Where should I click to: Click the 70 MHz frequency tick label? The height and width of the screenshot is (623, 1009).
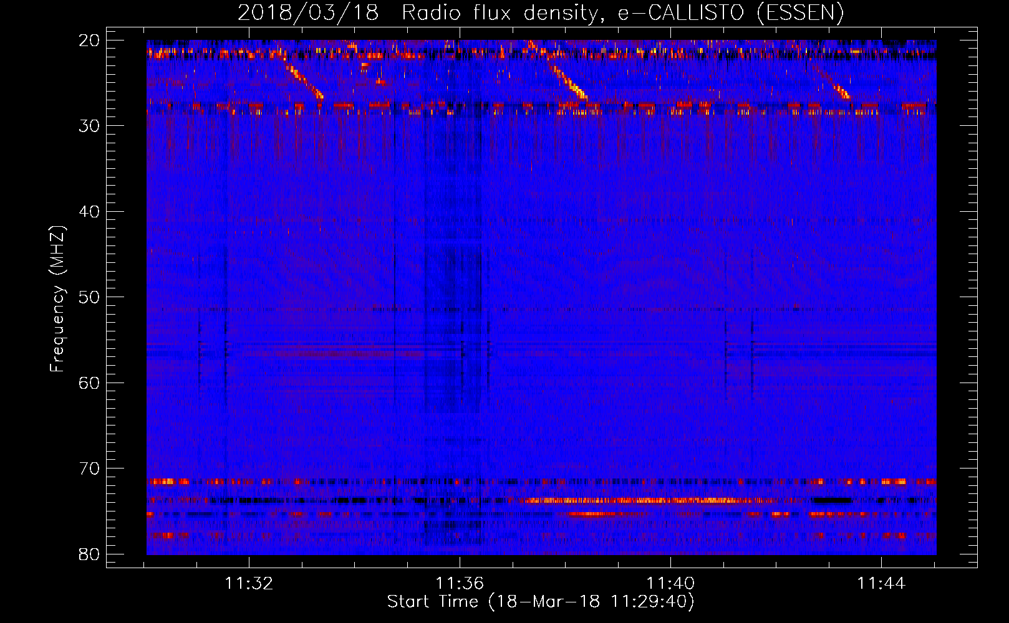point(90,468)
